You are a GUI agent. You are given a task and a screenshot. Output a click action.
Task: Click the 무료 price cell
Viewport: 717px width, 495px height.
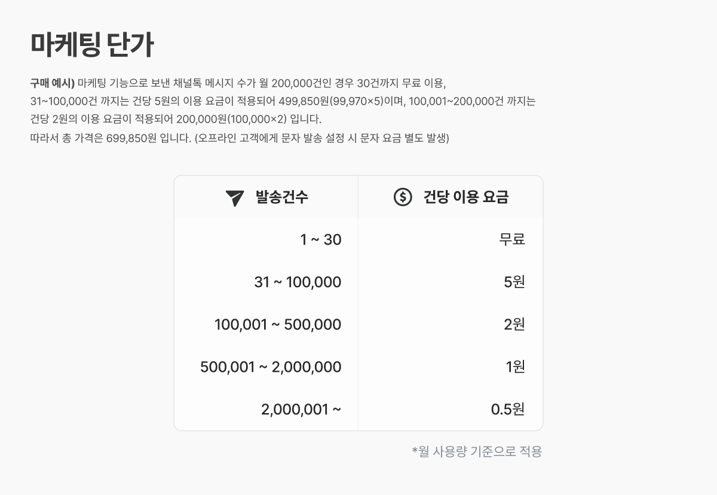coord(512,240)
